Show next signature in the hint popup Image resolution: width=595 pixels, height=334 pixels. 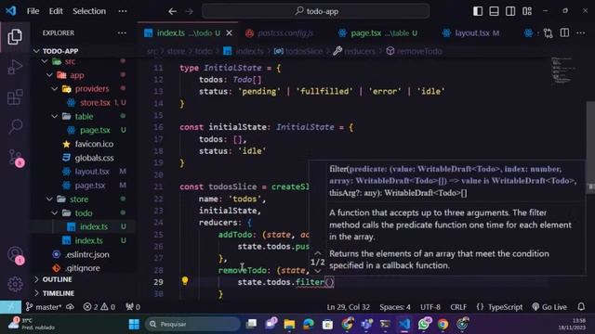pyautogui.click(x=318, y=271)
